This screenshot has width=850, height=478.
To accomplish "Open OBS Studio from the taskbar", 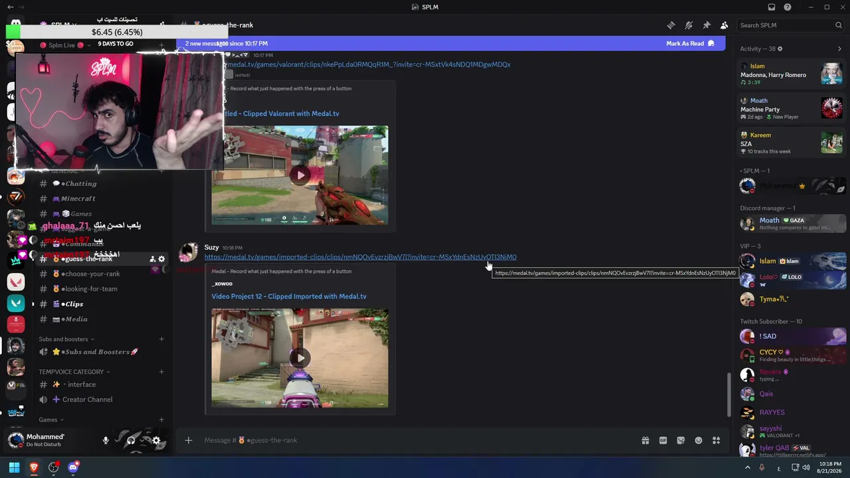I will 54,467.
